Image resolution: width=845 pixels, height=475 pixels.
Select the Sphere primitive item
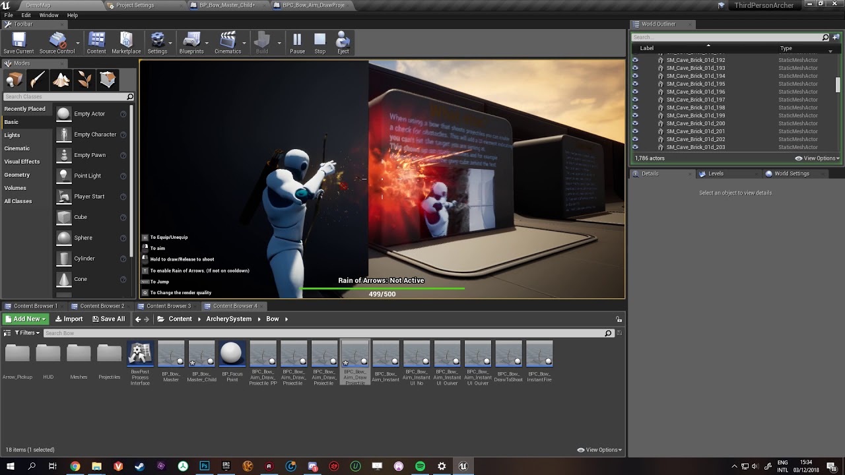tap(92, 237)
